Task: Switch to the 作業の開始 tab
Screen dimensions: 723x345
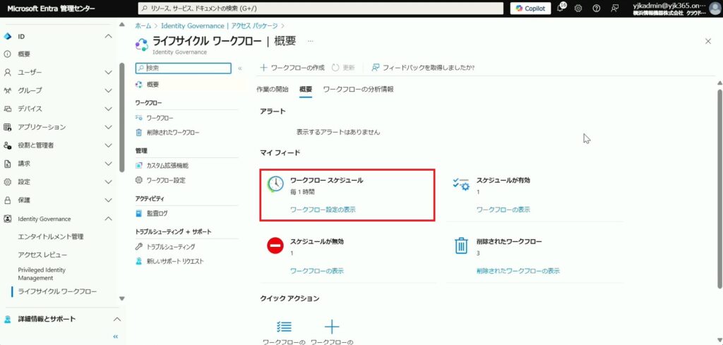Action: pyautogui.click(x=272, y=90)
